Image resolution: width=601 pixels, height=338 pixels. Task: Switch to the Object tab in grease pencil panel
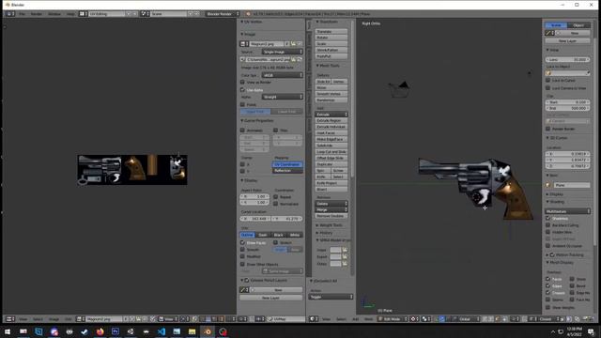(x=578, y=25)
